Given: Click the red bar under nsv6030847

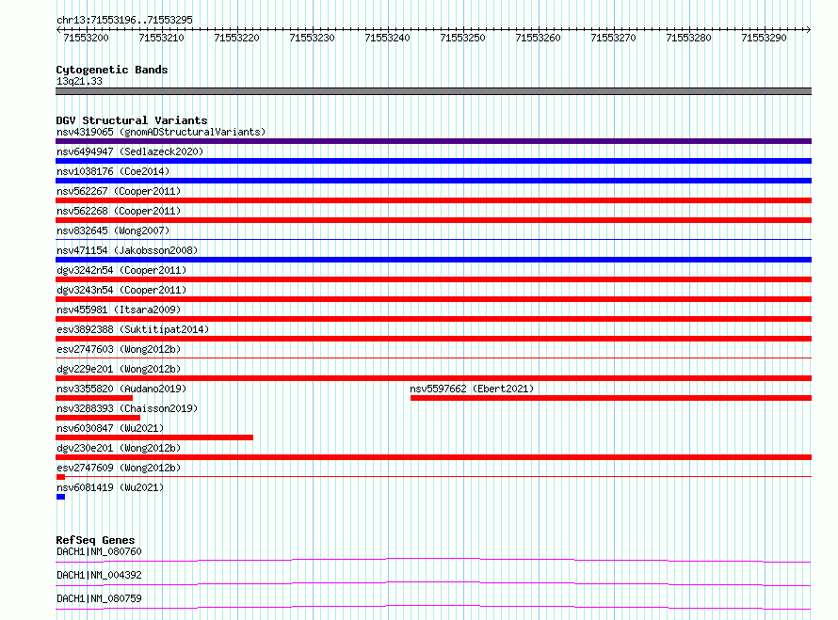Looking at the screenshot, I should pos(154,437).
